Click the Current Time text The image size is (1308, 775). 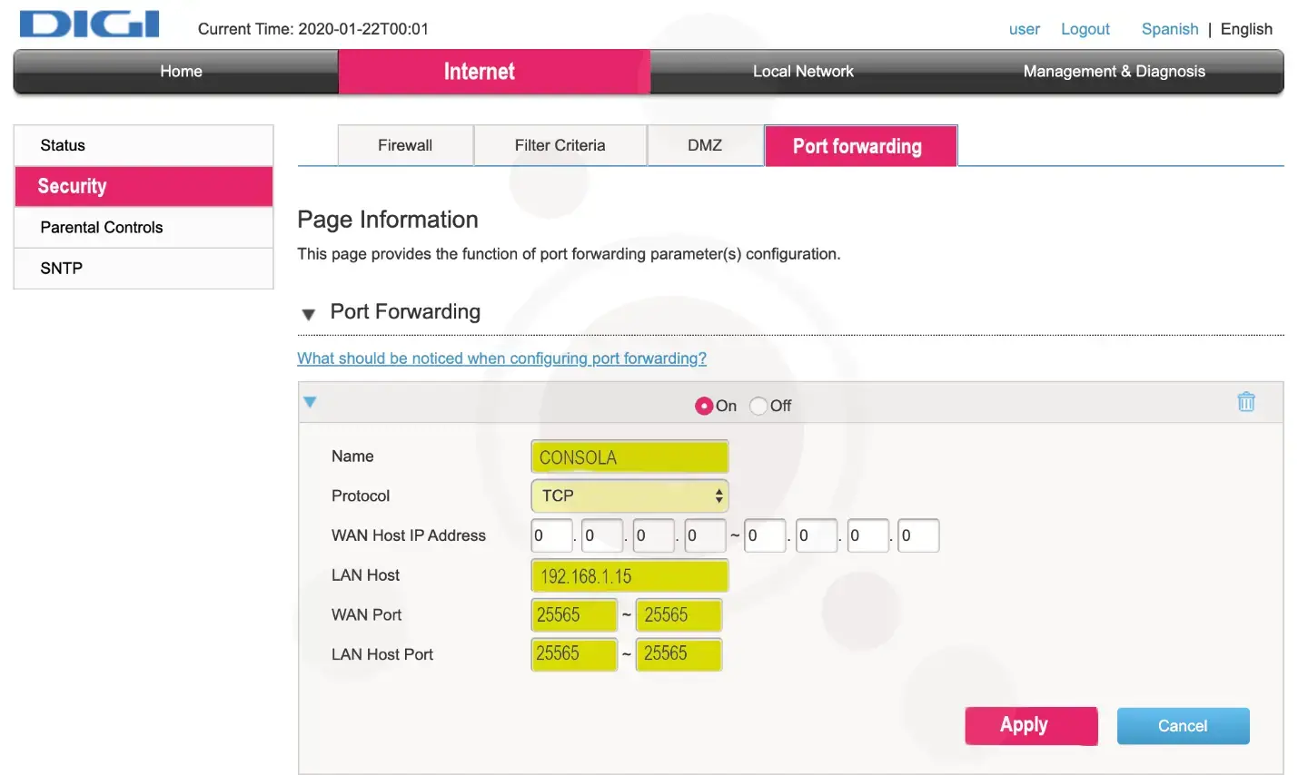click(x=313, y=29)
